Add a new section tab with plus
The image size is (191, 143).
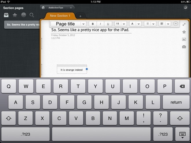[x=80, y=16]
